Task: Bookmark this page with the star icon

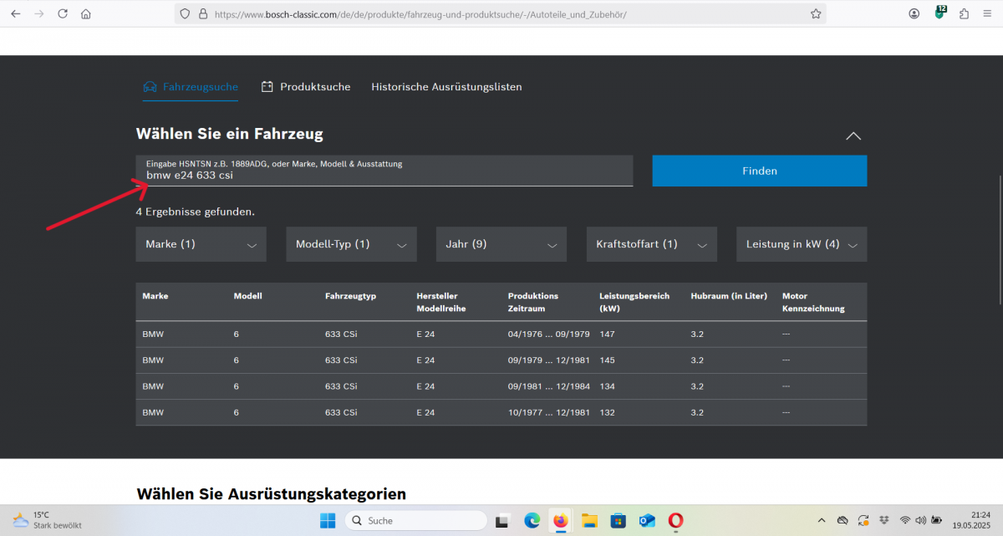Action: coord(815,14)
